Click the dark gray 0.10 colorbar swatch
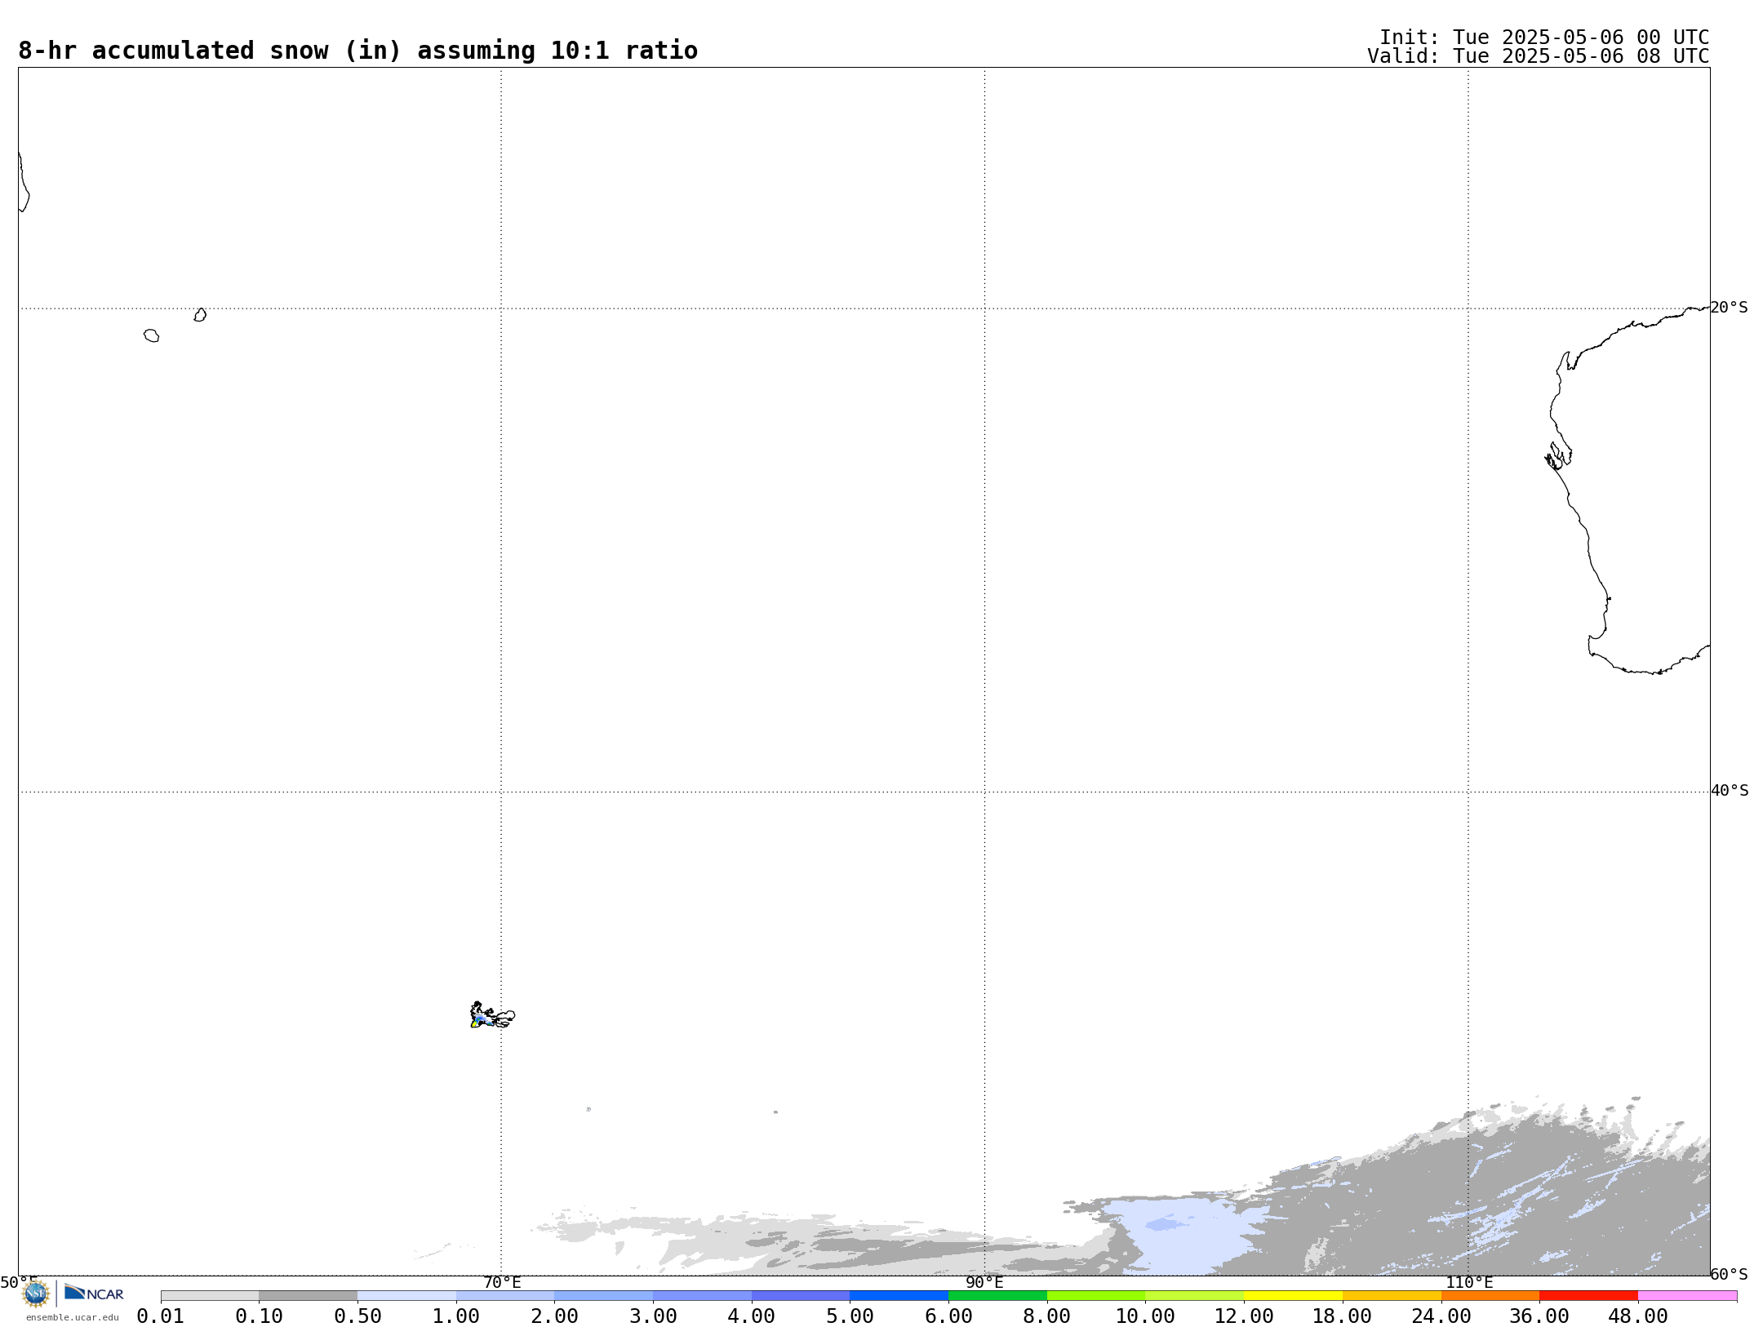 point(309,1296)
